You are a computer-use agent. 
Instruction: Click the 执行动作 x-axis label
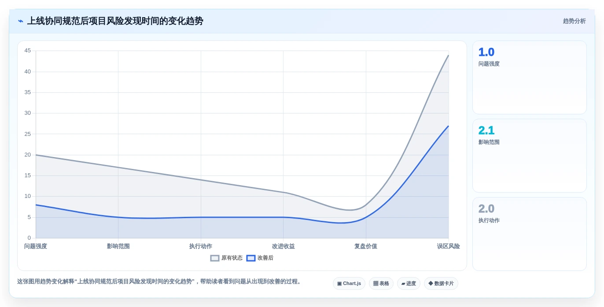(201, 246)
